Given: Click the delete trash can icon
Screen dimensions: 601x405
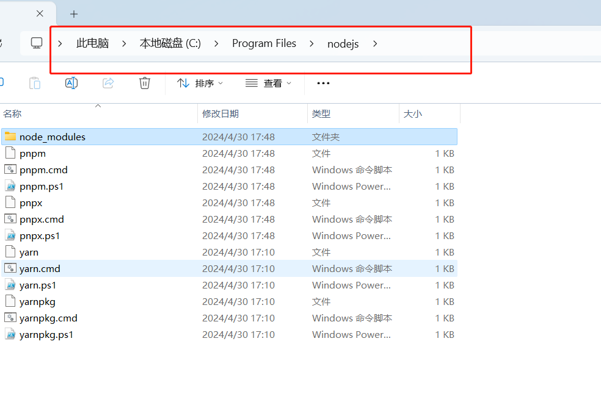Looking at the screenshot, I should (145, 83).
